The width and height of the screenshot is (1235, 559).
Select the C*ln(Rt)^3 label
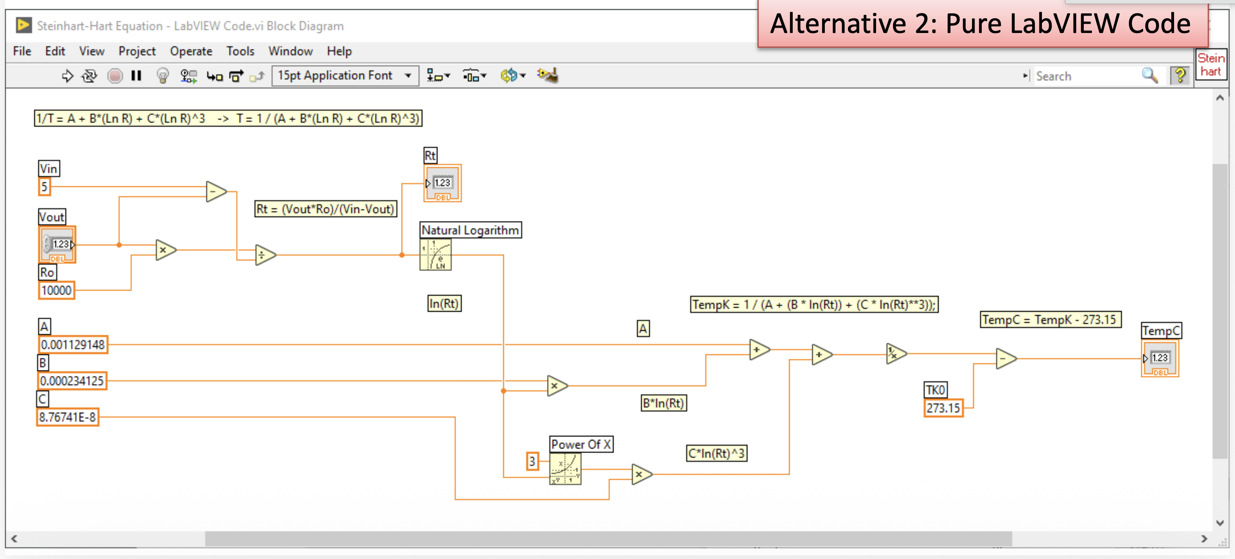click(717, 453)
